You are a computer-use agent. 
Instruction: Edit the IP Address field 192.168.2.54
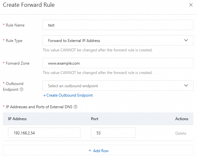pos(44,133)
